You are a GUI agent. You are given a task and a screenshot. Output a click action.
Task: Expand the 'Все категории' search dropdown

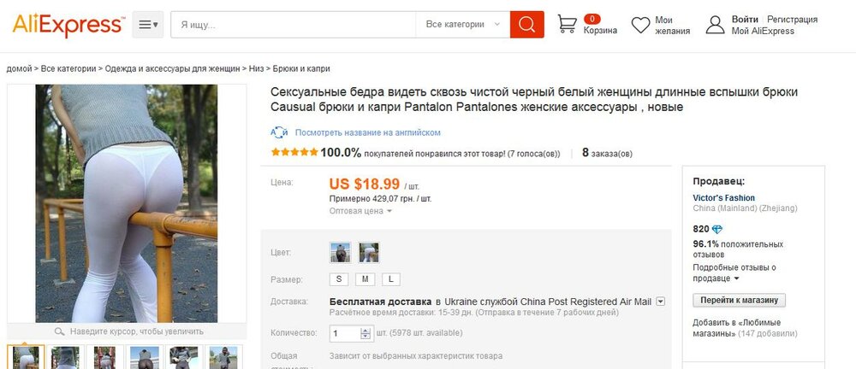(x=462, y=25)
